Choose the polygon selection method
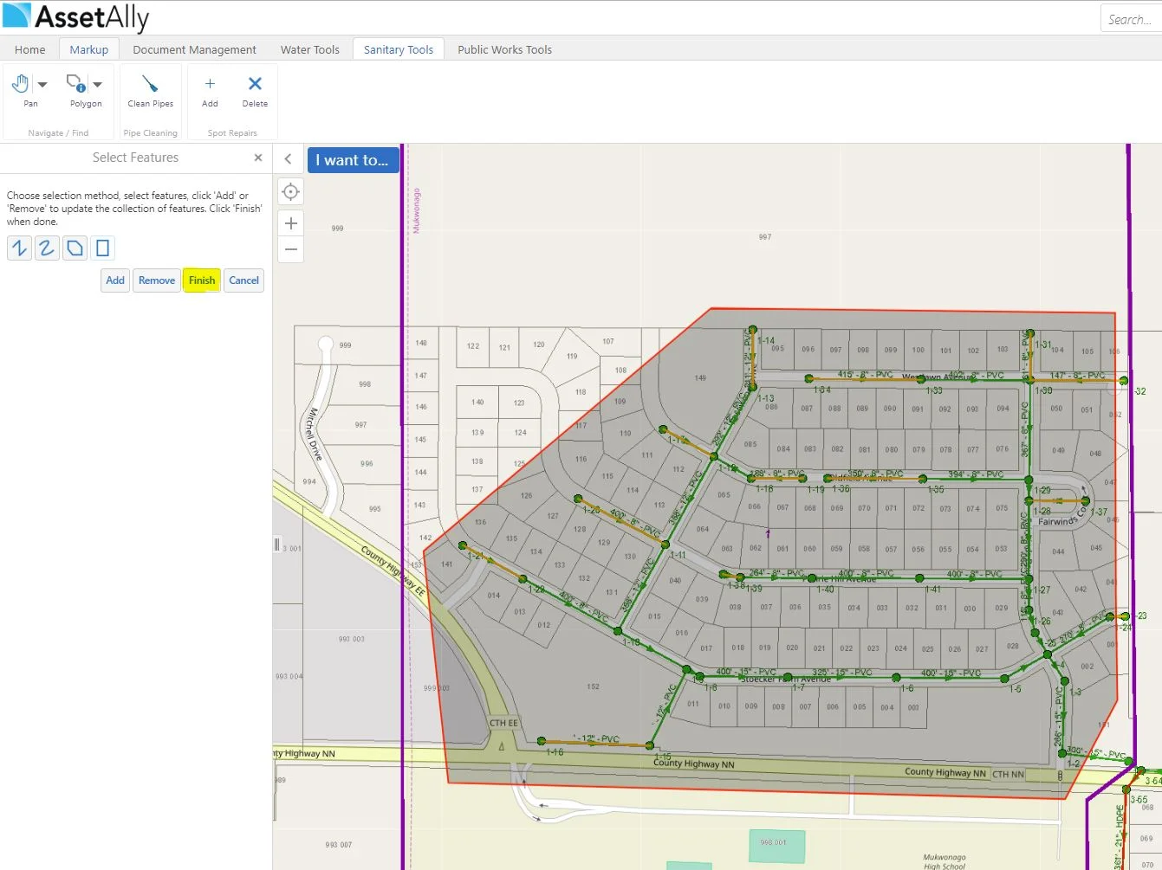1162x870 pixels. coord(75,248)
